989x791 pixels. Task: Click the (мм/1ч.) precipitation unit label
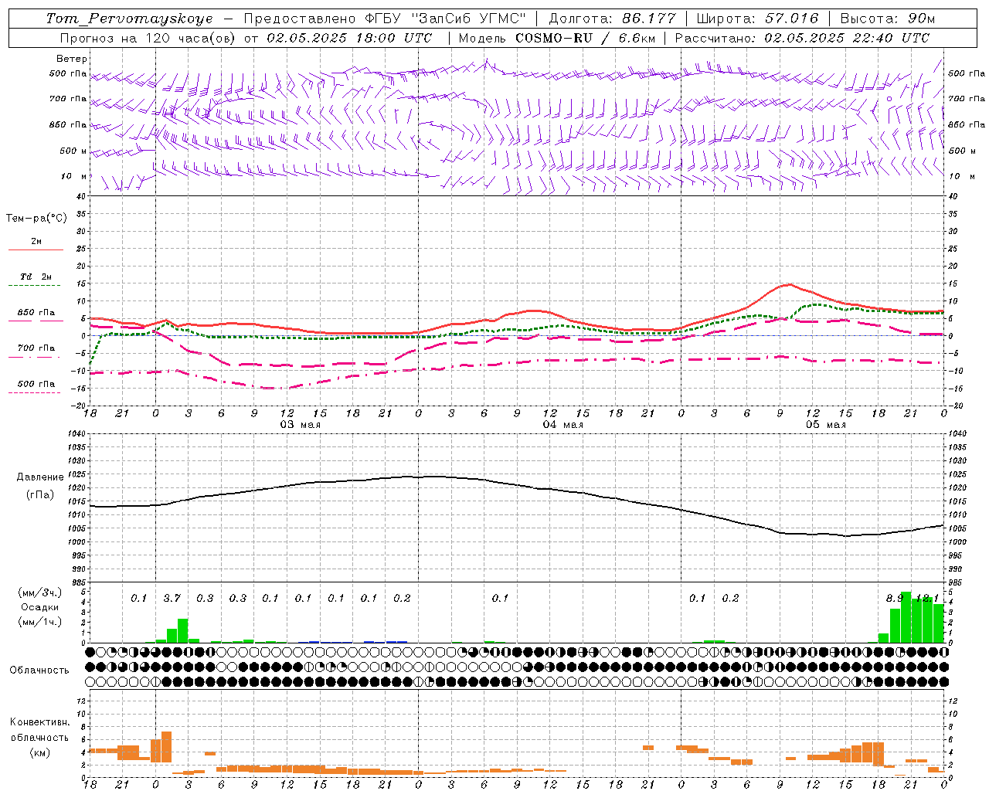pyautogui.click(x=39, y=622)
